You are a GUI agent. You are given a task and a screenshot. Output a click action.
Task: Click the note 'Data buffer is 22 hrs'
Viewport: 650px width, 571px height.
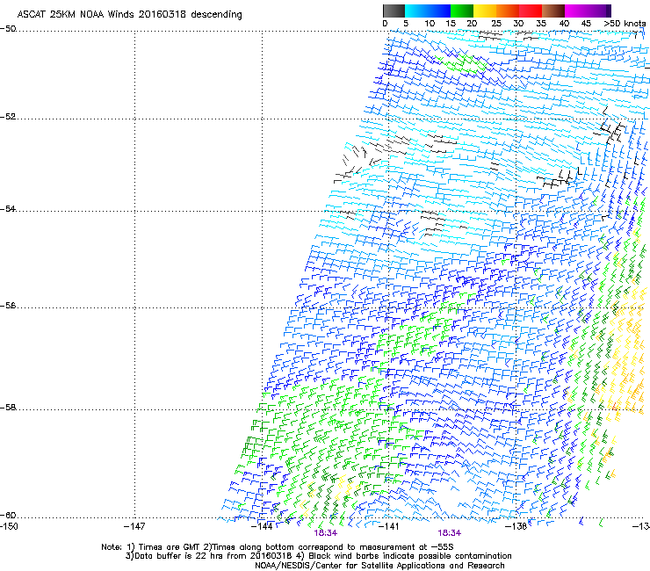pyautogui.click(x=179, y=556)
